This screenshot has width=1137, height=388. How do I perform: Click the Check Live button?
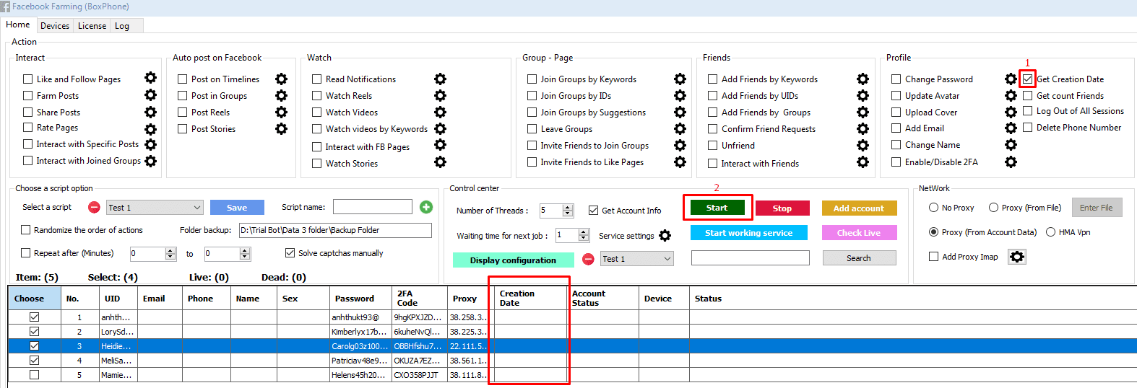click(x=859, y=233)
